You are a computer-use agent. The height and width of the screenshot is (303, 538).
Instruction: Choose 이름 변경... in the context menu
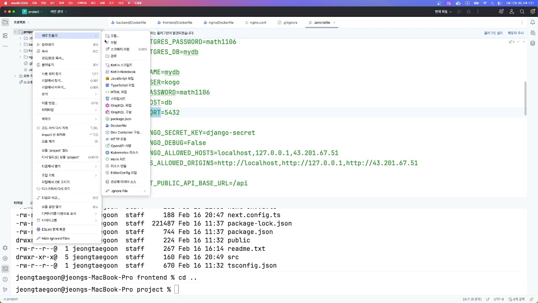click(67, 103)
